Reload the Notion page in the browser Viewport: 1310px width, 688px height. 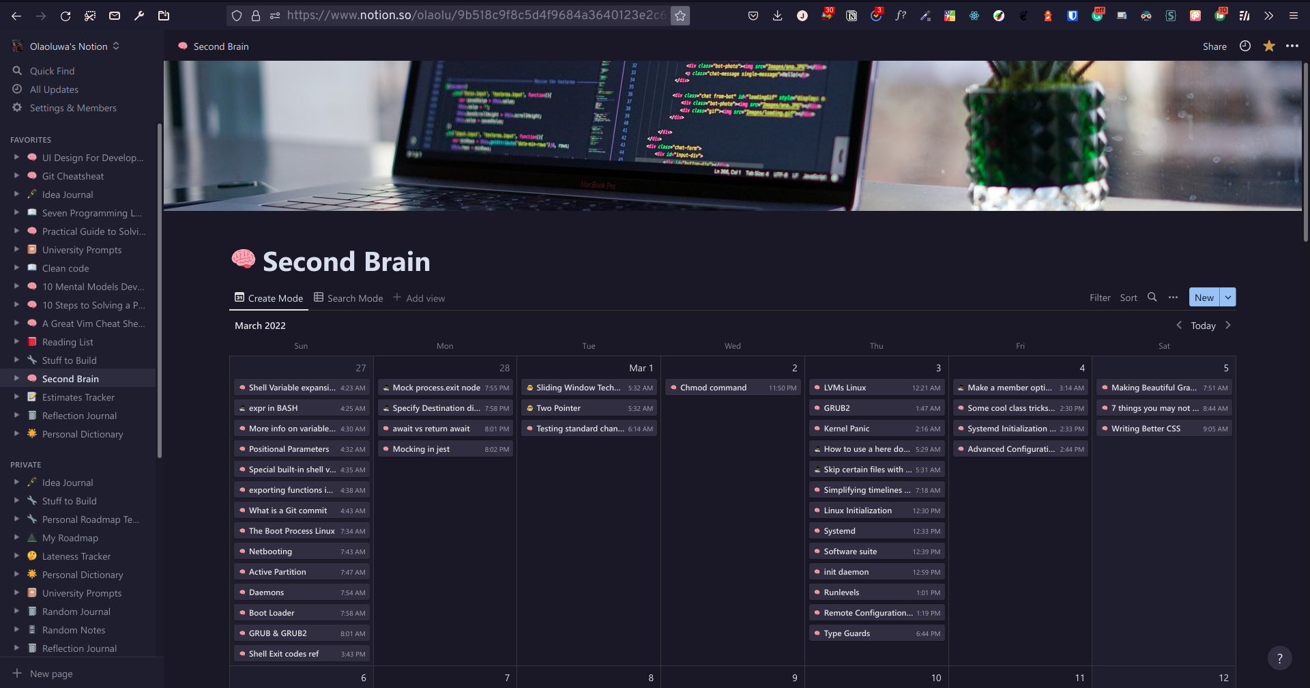[65, 16]
